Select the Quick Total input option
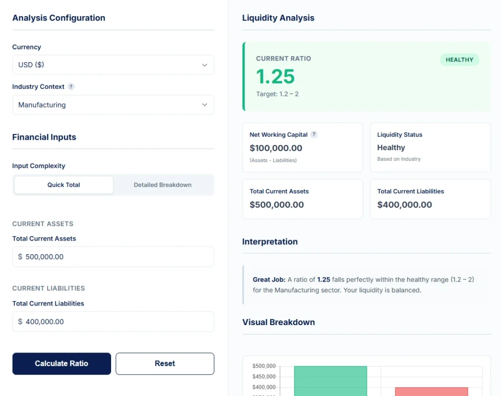Viewport: 501px width, 396px height. pos(63,185)
